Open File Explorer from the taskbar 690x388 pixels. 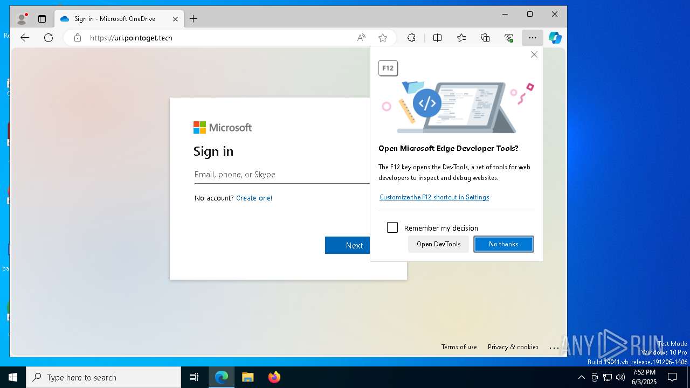pyautogui.click(x=247, y=377)
